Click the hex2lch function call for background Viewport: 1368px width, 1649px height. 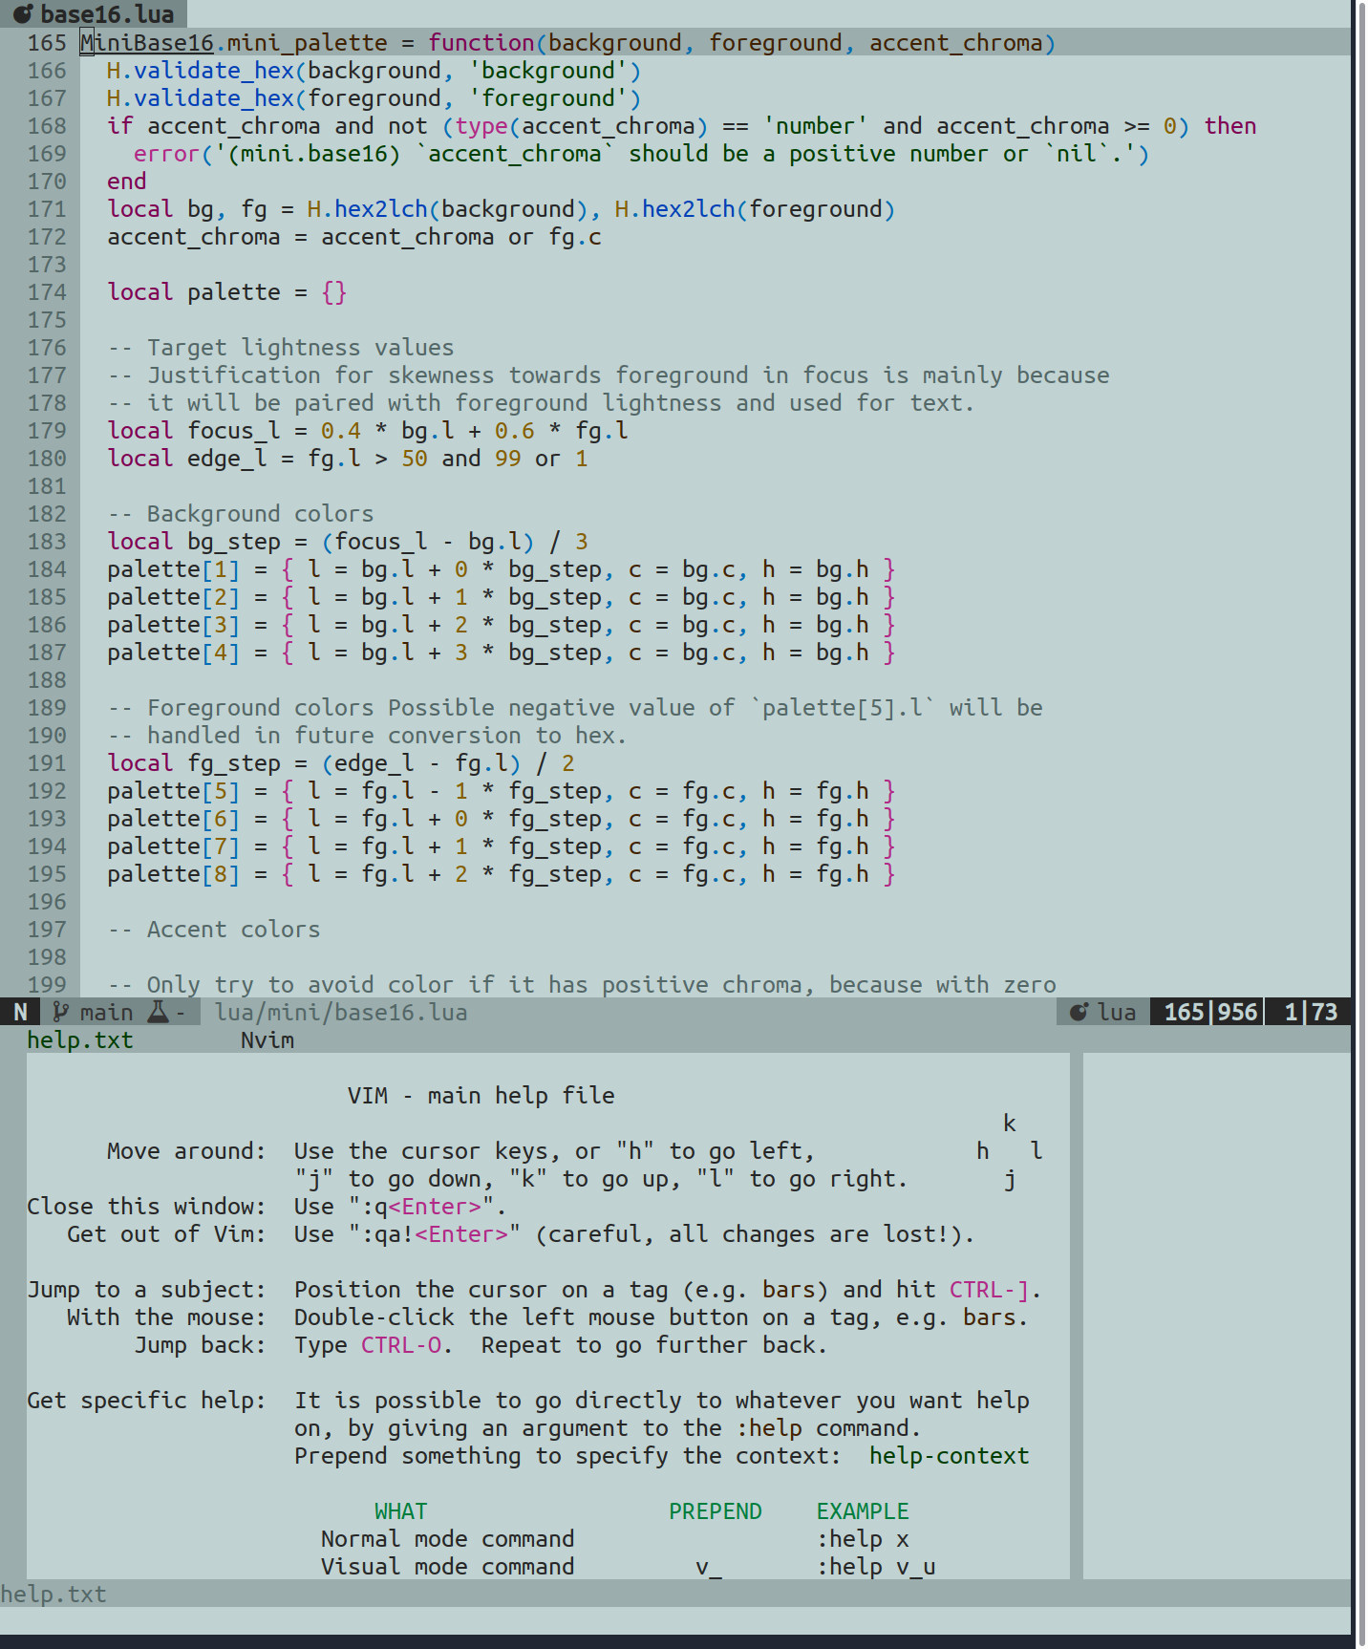click(x=380, y=209)
